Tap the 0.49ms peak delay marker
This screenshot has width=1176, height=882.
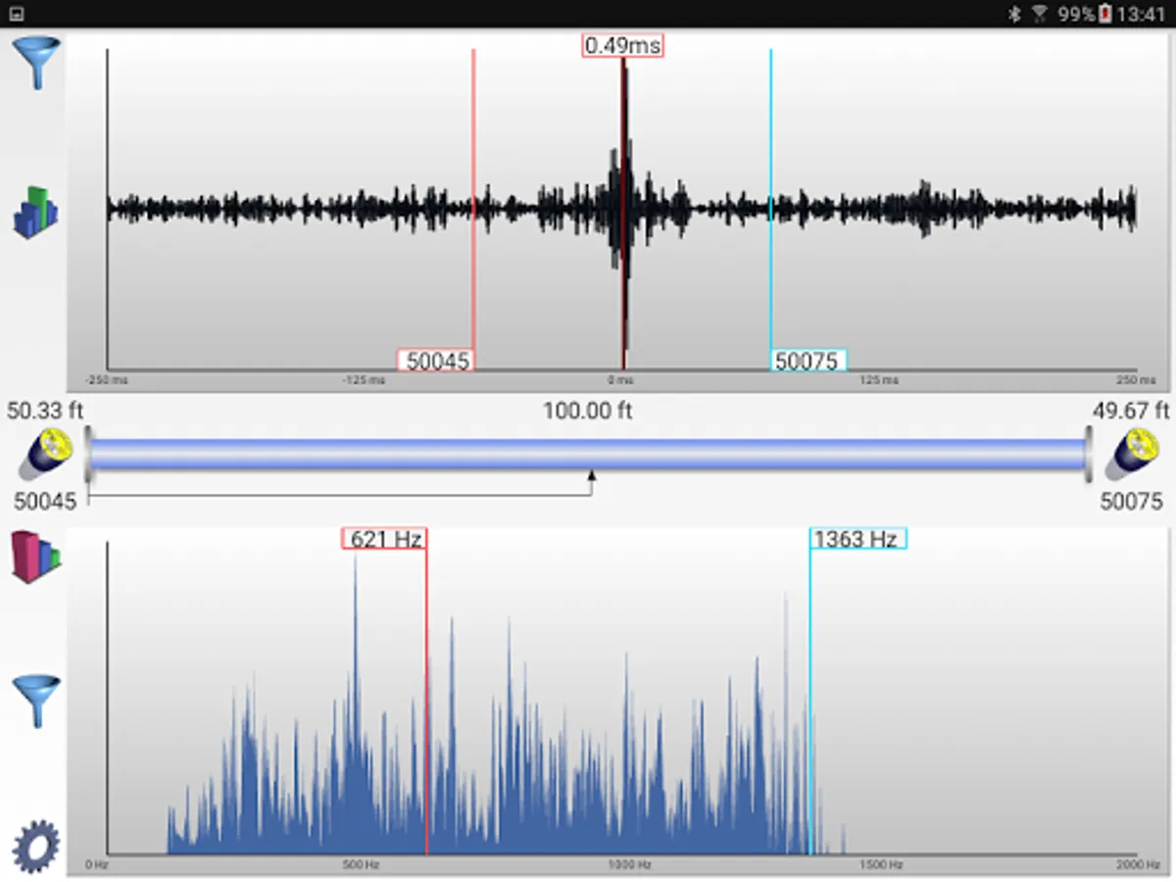click(x=622, y=45)
